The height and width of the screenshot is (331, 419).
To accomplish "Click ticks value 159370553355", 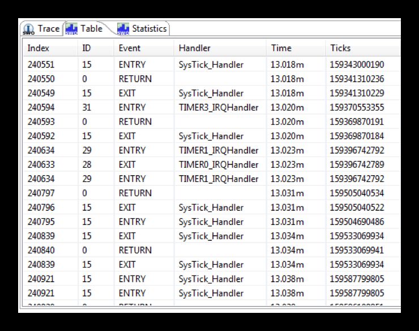I will (x=357, y=107).
